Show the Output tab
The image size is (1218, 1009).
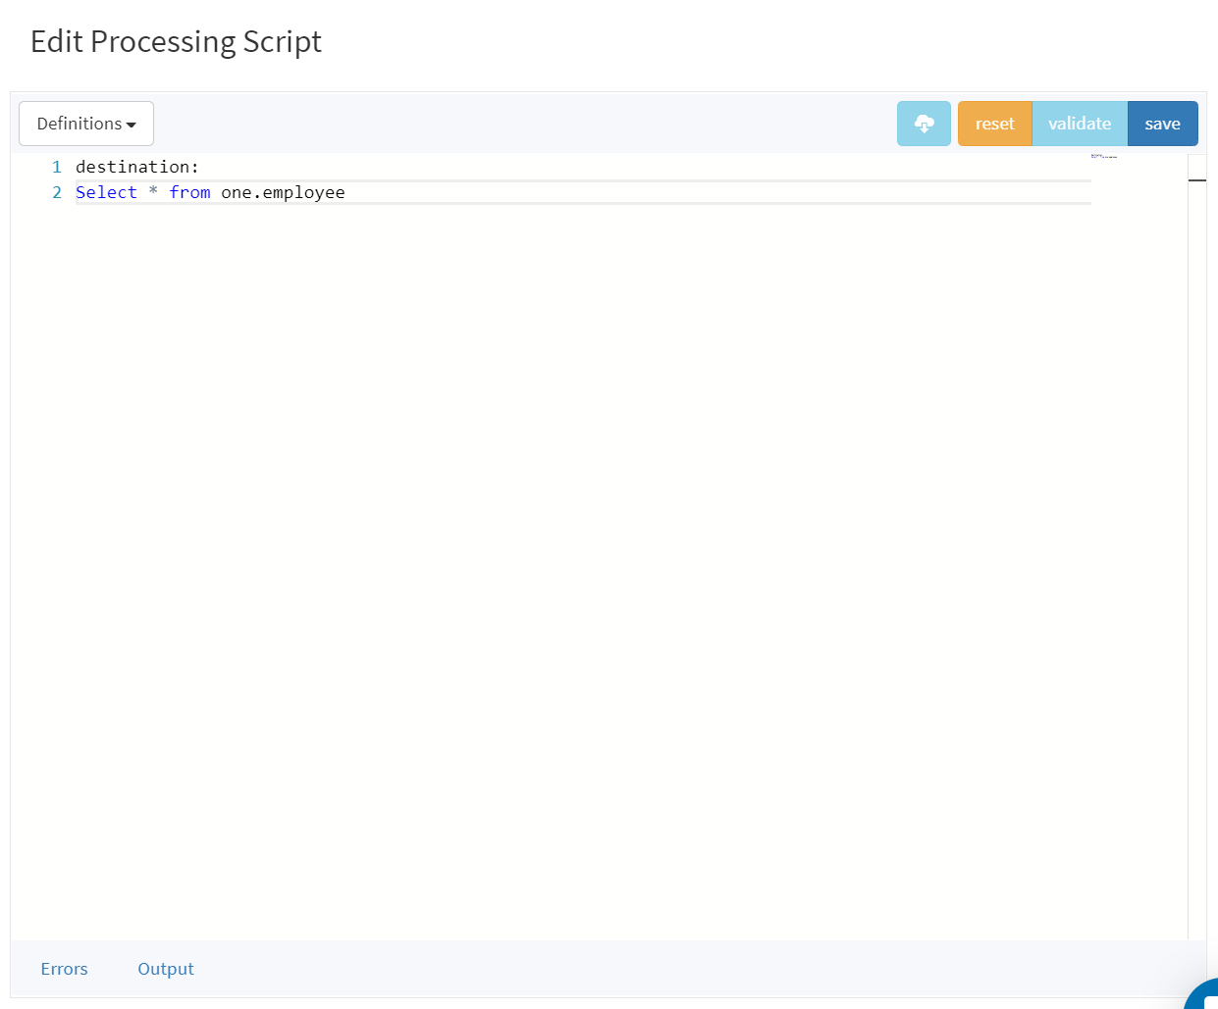(166, 969)
